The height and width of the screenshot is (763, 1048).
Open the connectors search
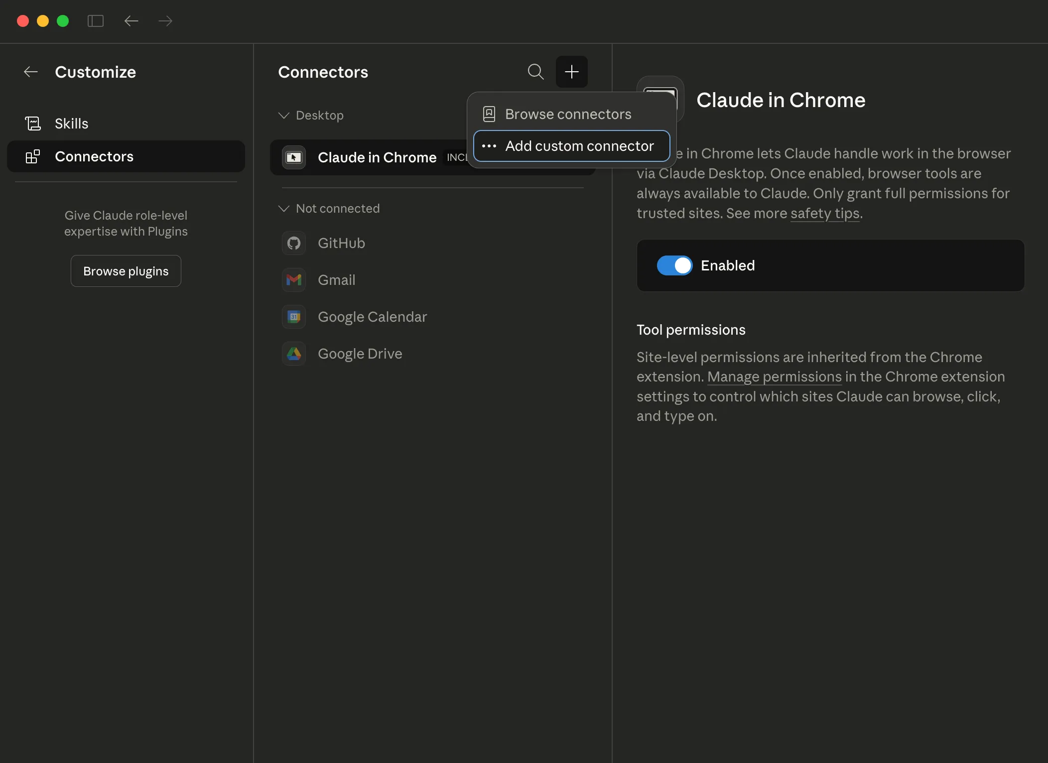coord(535,72)
